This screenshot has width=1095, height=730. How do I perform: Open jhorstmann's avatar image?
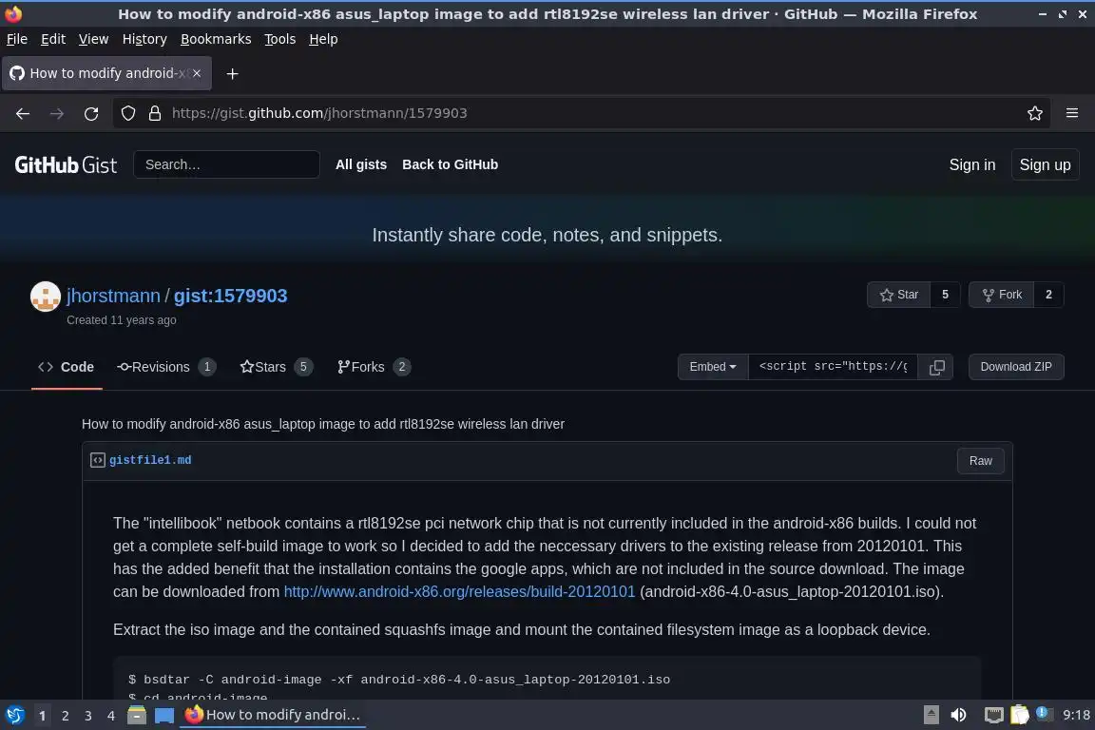coord(46,297)
